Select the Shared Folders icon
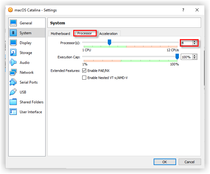The width and height of the screenshot is (210, 174). pos(13,102)
